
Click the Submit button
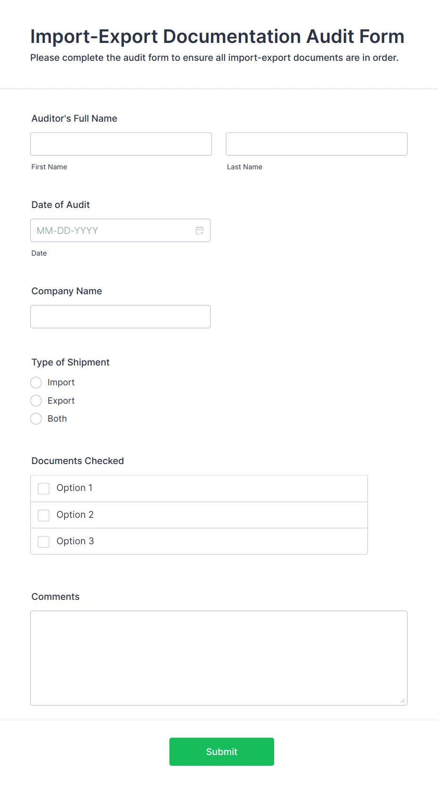tap(222, 752)
